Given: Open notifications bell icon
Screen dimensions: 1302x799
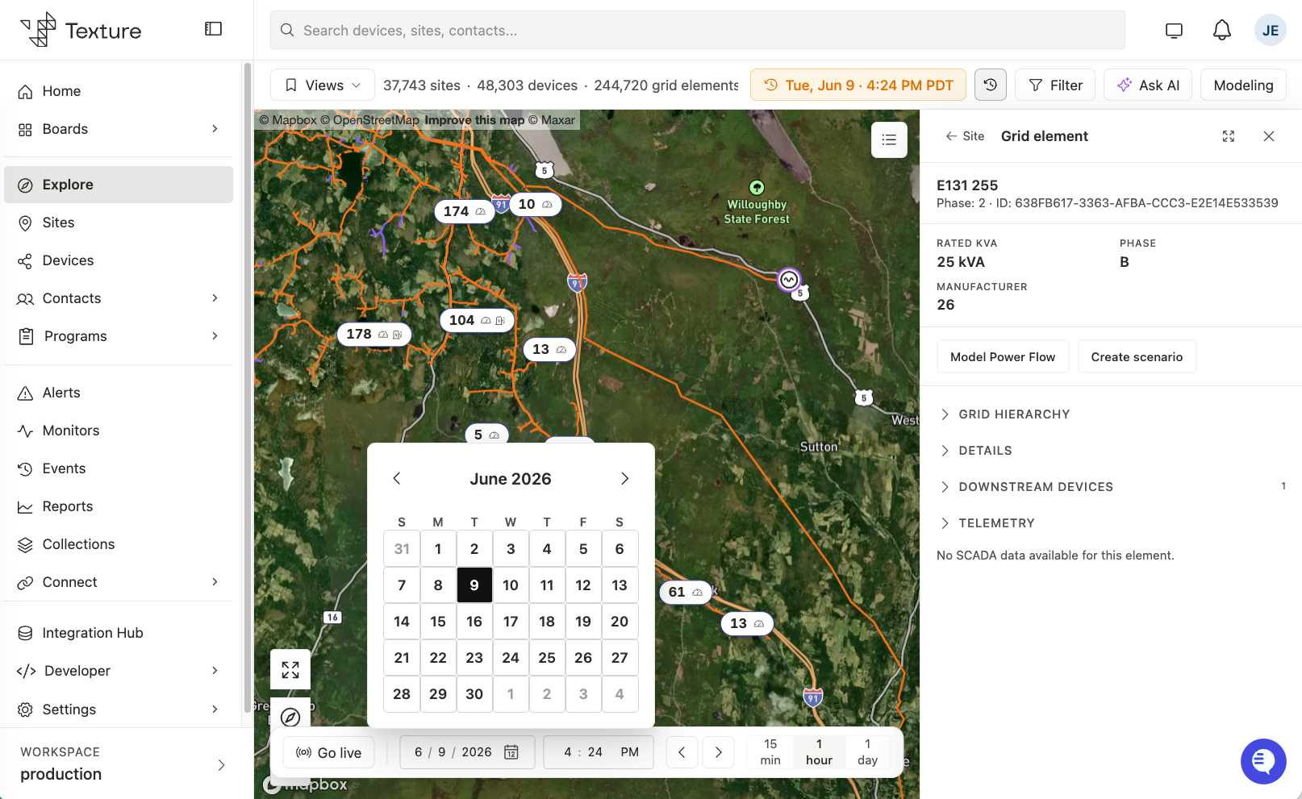Looking at the screenshot, I should pyautogui.click(x=1222, y=31).
